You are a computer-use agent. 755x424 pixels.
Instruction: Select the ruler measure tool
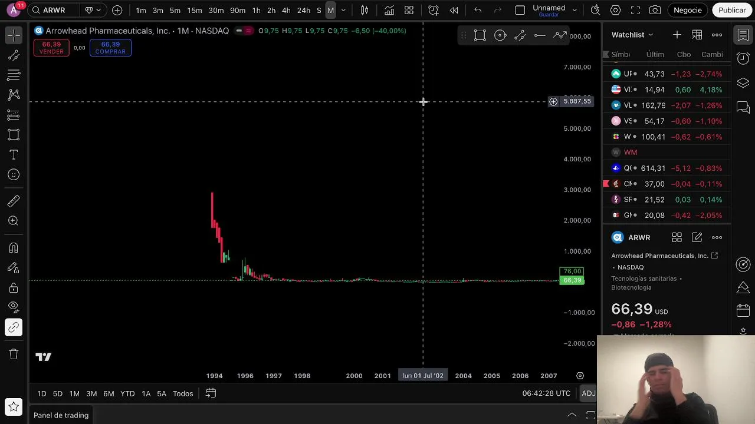14,201
